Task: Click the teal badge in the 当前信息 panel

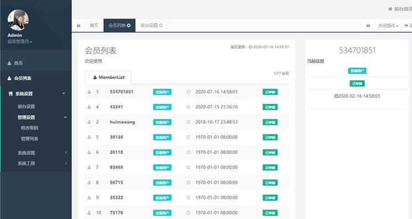Action: point(357,71)
